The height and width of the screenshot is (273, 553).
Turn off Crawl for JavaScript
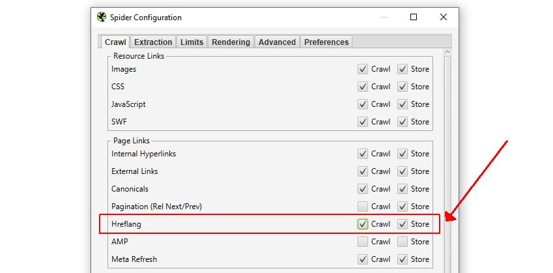(363, 104)
